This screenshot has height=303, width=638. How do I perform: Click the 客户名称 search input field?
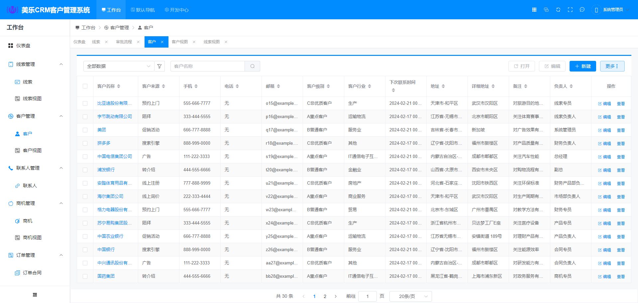click(x=208, y=66)
